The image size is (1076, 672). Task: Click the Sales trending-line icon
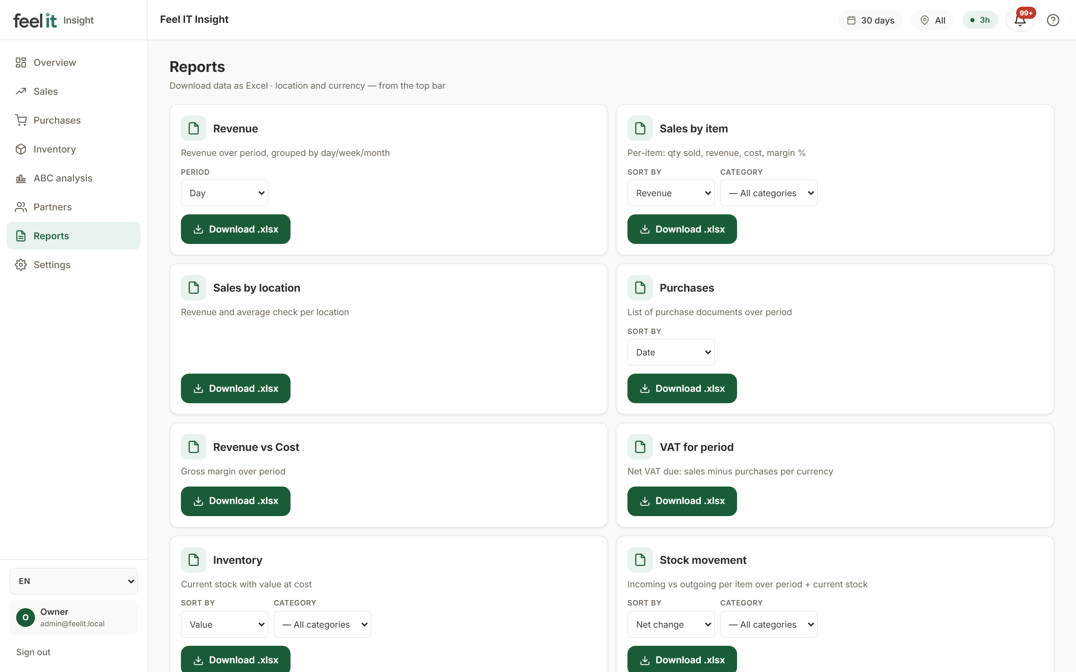coord(21,91)
